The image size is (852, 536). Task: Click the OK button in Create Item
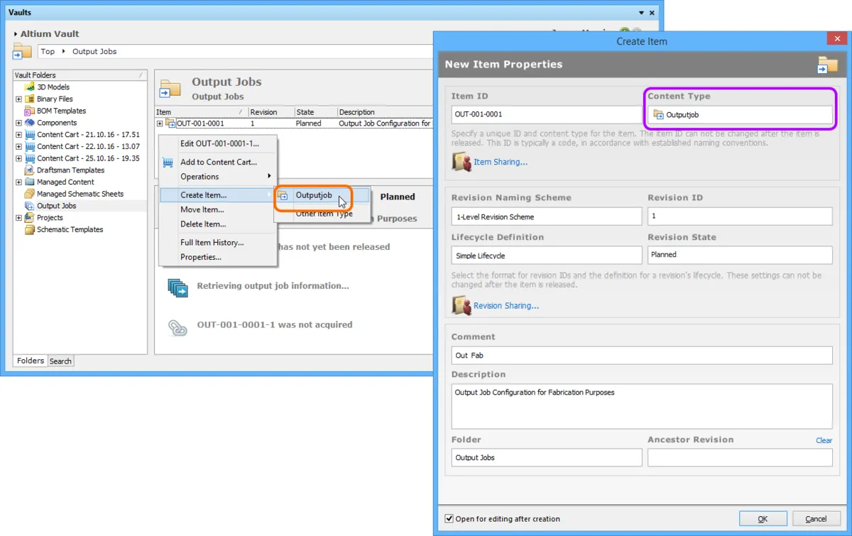(x=763, y=519)
